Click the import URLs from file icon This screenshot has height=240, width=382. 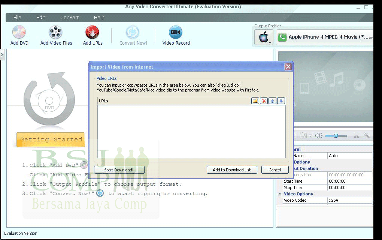(255, 101)
